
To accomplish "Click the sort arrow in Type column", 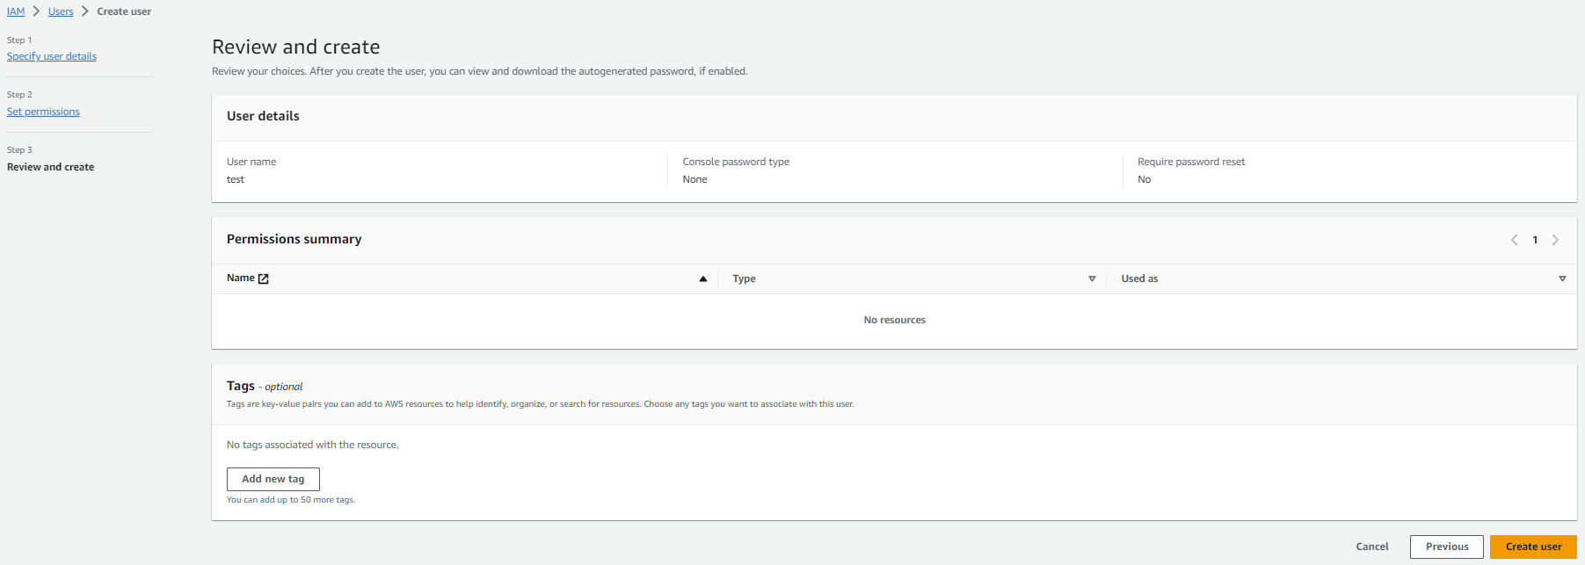I will tap(1092, 279).
